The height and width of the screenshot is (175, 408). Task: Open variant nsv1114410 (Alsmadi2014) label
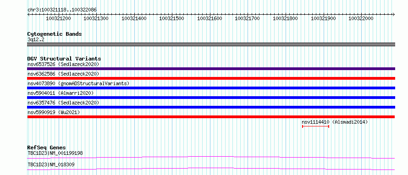point(335,122)
